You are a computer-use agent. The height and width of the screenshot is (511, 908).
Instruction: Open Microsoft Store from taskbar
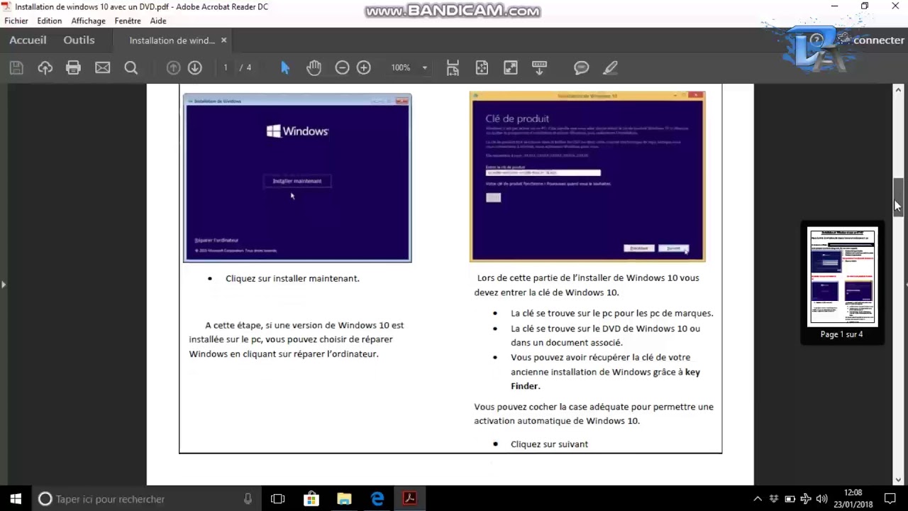(311, 499)
